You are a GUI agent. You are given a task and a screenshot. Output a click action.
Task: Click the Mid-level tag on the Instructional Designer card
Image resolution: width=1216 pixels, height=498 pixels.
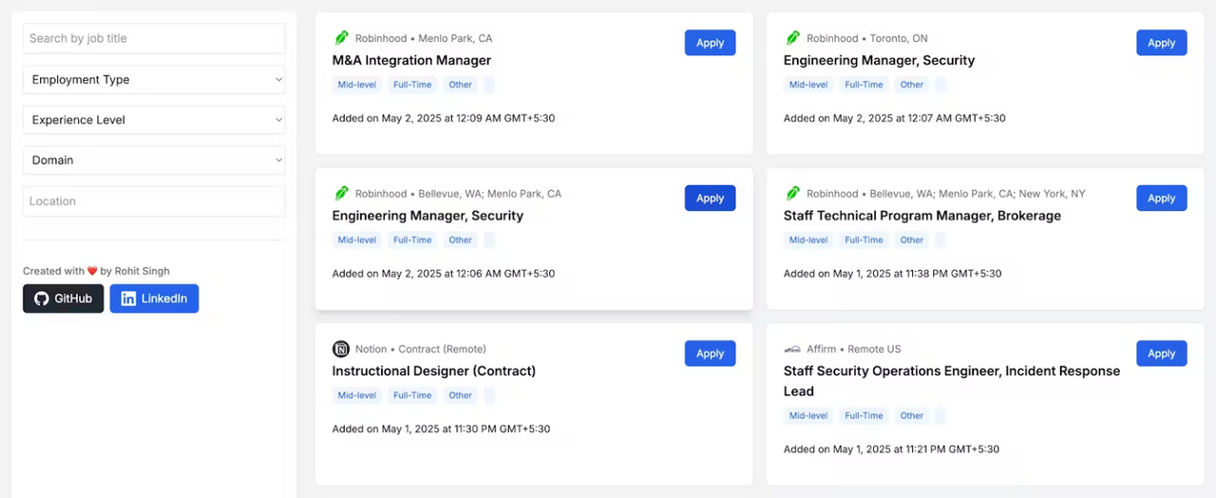[x=357, y=395]
